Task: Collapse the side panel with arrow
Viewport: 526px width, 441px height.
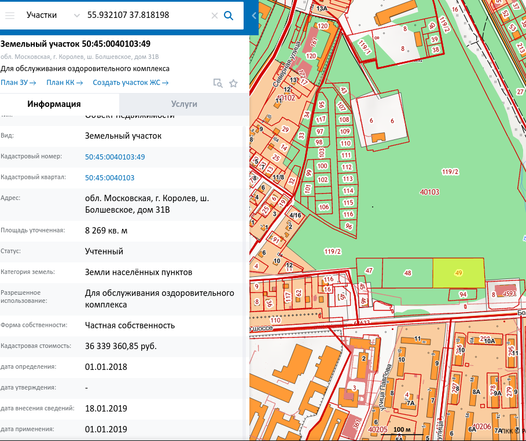Action: (253, 16)
